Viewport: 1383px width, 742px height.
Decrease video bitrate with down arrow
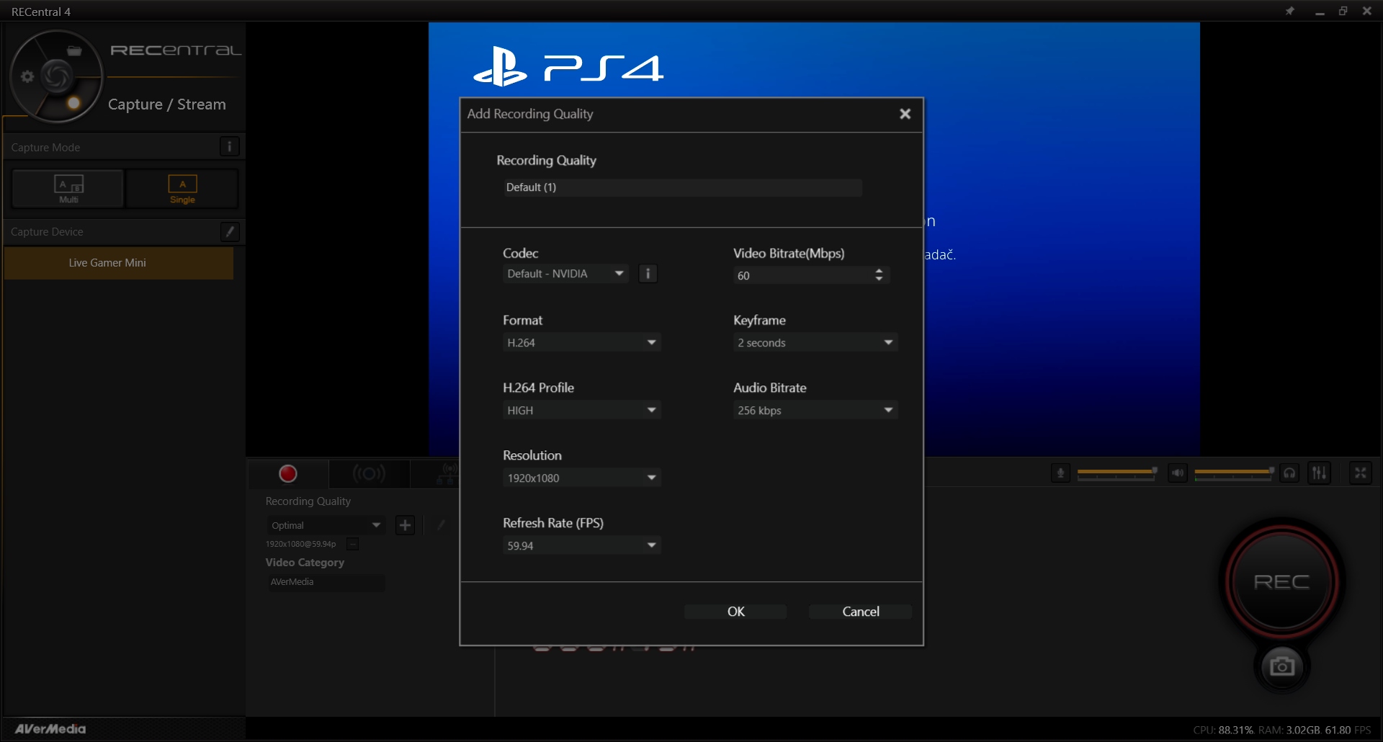click(x=879, y=279)
